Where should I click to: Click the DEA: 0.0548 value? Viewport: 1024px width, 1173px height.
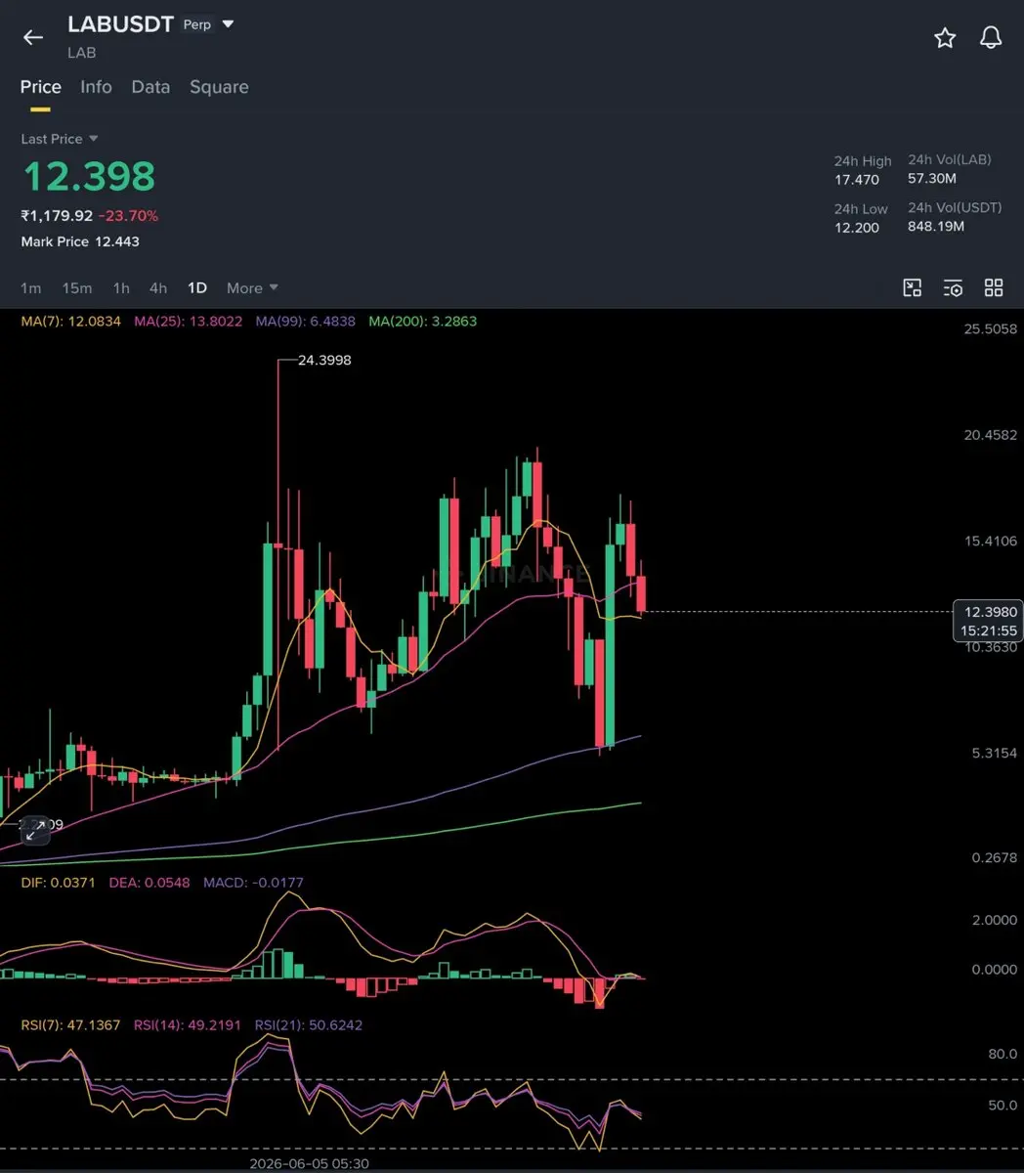(x=149, y=883)
